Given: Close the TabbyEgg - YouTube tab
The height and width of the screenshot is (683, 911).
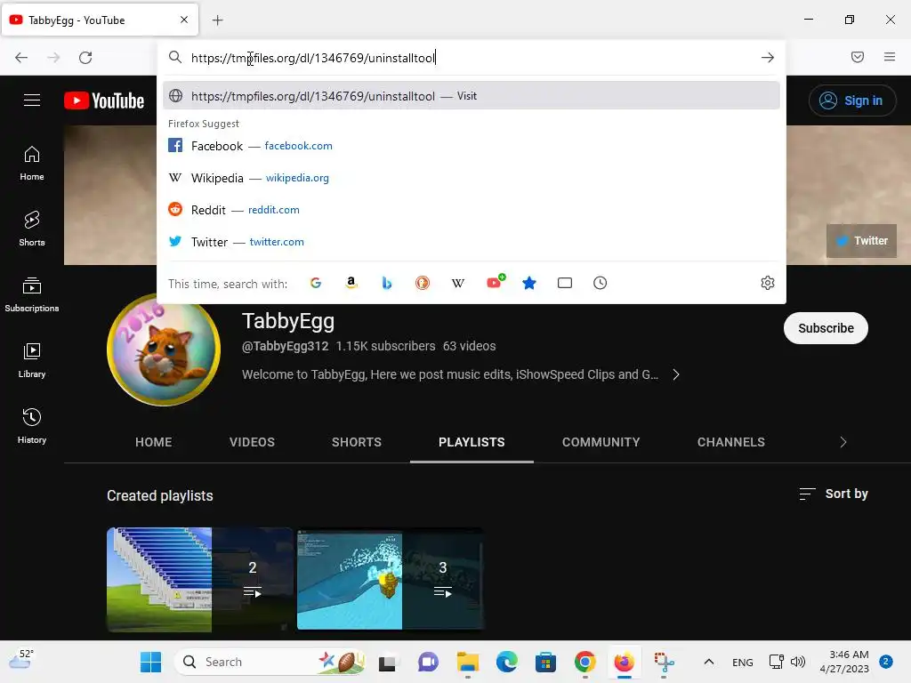Looking at the screenshot, I should click(x=184, y=20).
